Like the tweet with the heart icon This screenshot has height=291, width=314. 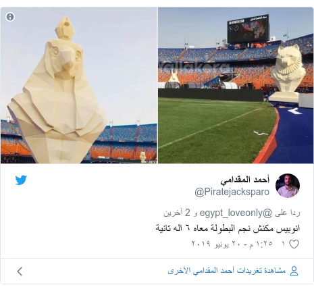(294, 244)
